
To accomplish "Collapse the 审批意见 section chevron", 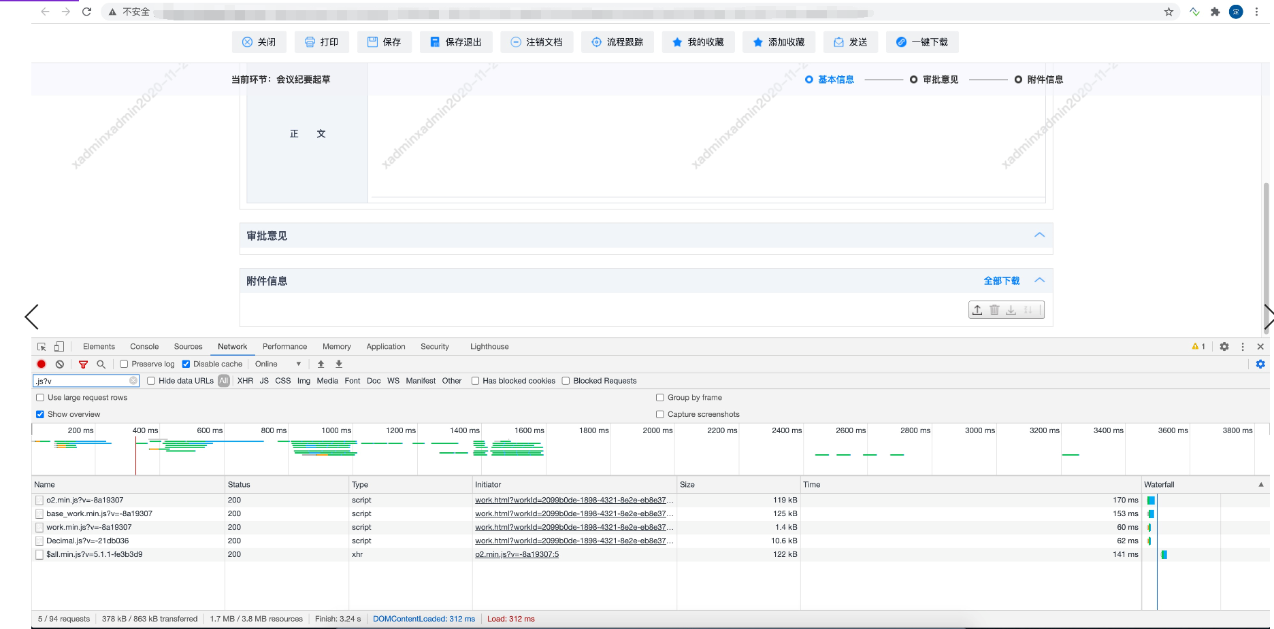I will click(x=1039, y=235).
